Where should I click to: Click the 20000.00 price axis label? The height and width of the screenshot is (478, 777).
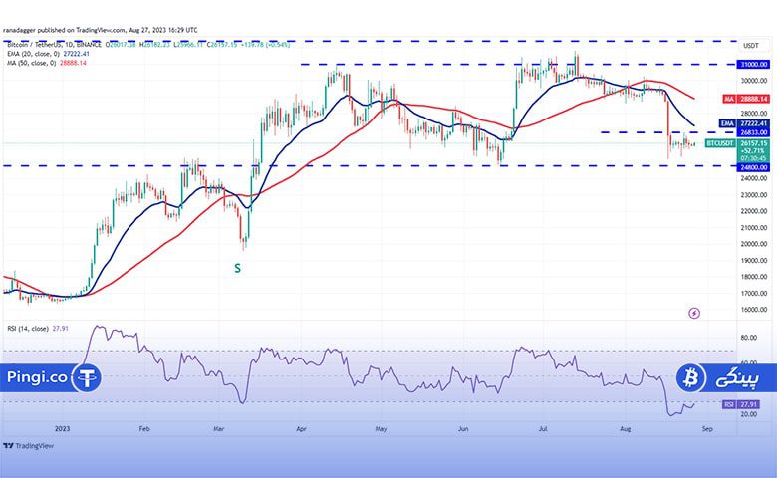point(754,244)
